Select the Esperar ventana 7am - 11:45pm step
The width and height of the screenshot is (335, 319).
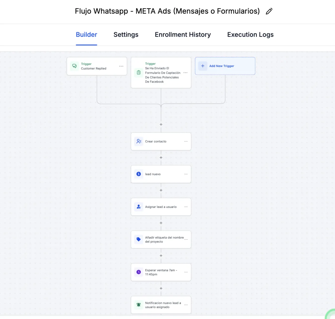point(161,272)
